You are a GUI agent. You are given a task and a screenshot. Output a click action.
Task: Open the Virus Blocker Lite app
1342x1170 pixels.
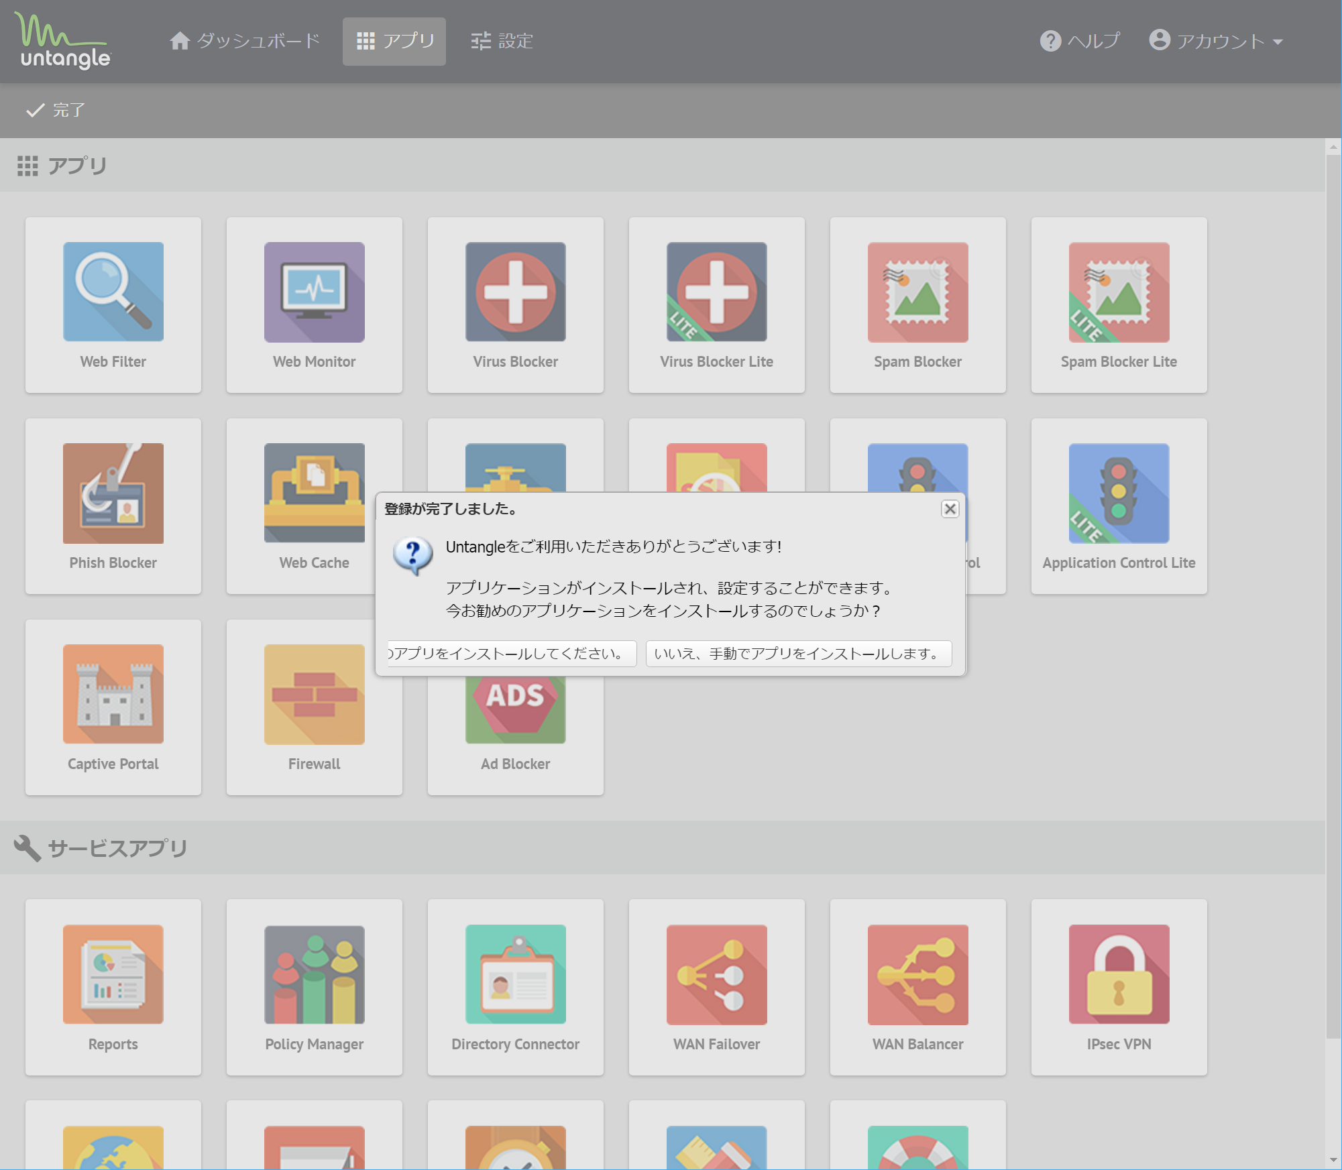pyautogui.click(x=717, y=305)
